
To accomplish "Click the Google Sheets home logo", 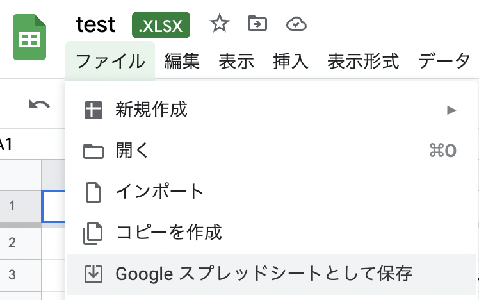I will pyautogui.click(x=29, y=37).
